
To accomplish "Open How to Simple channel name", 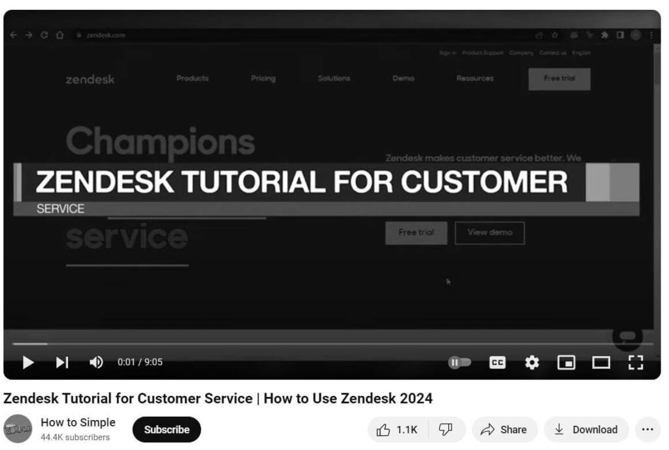I will (78, 423).
